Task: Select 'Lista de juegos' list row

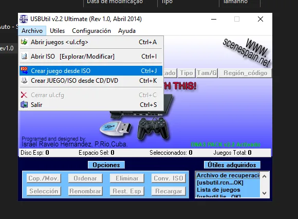Action: (228, 190)
